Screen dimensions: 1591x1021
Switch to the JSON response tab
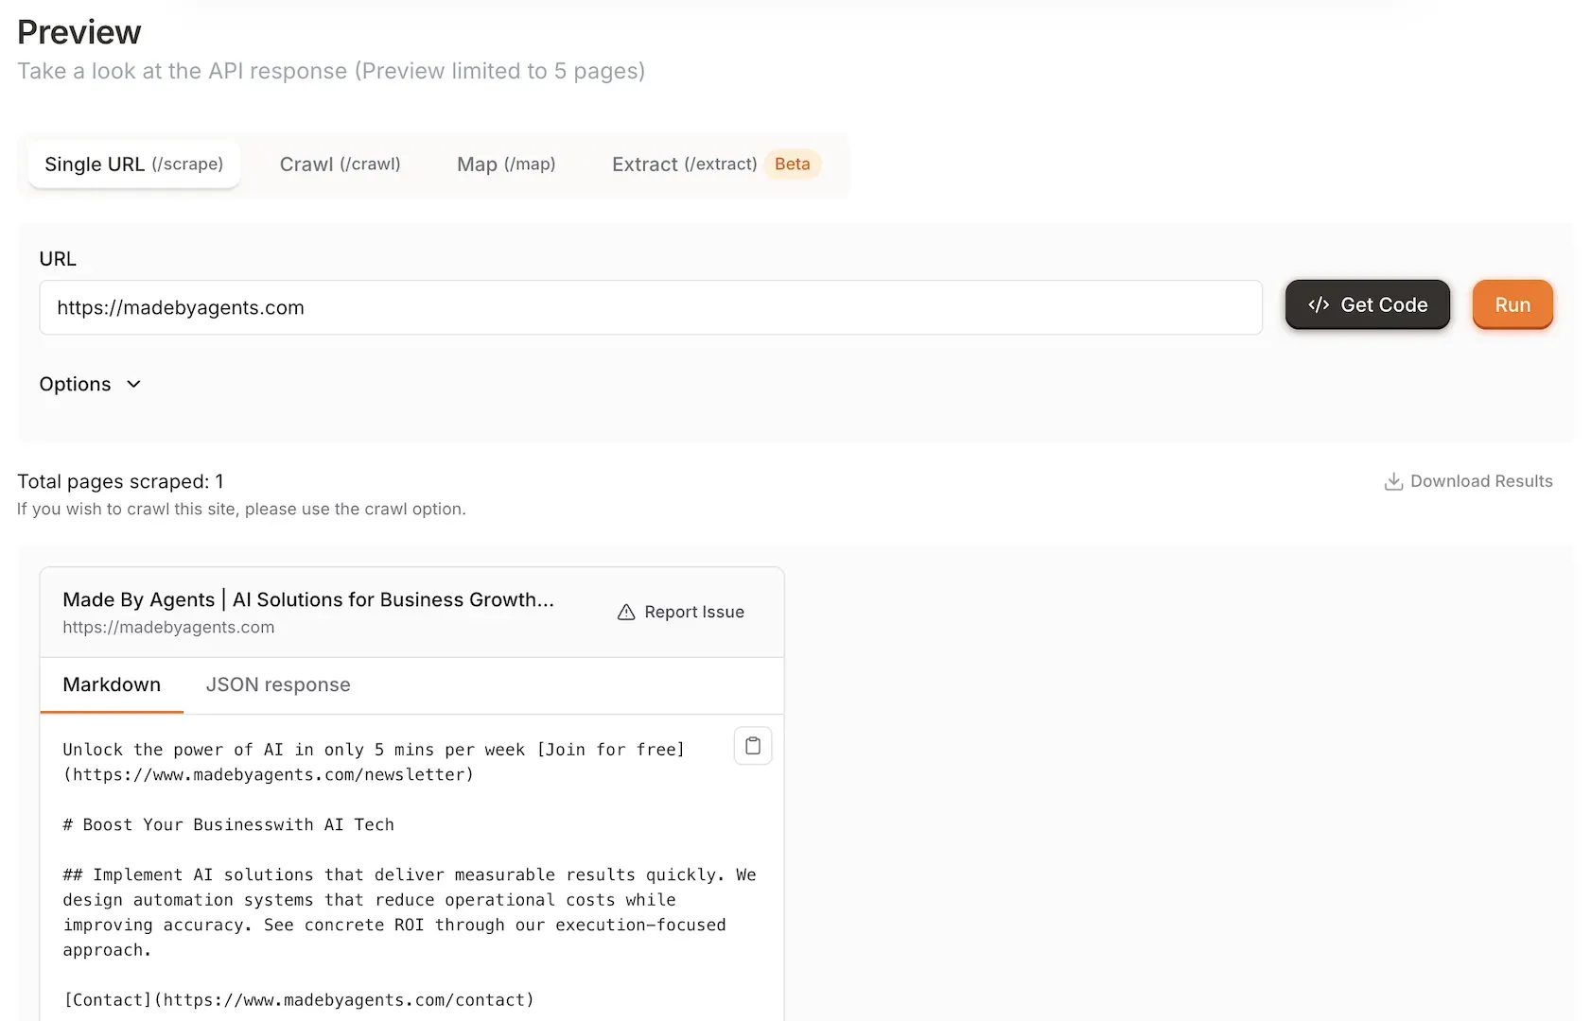pos(278,684)
